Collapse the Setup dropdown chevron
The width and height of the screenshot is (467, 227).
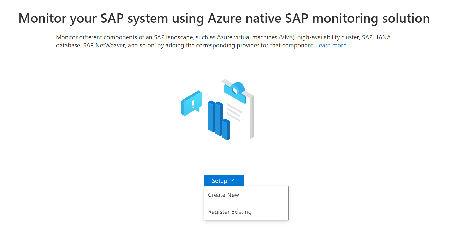pyautogui.click(x=232, y=180)
